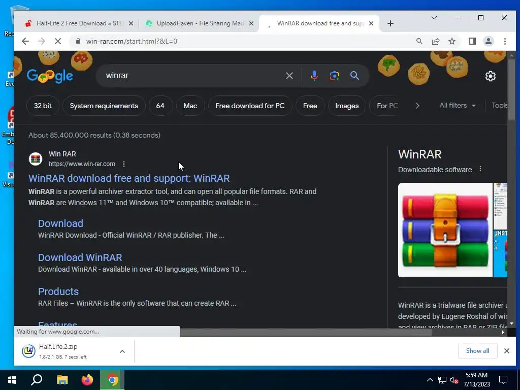Select the 32 bit filter chip
Screen dimensions: 520x390
(x=43, y=106)
